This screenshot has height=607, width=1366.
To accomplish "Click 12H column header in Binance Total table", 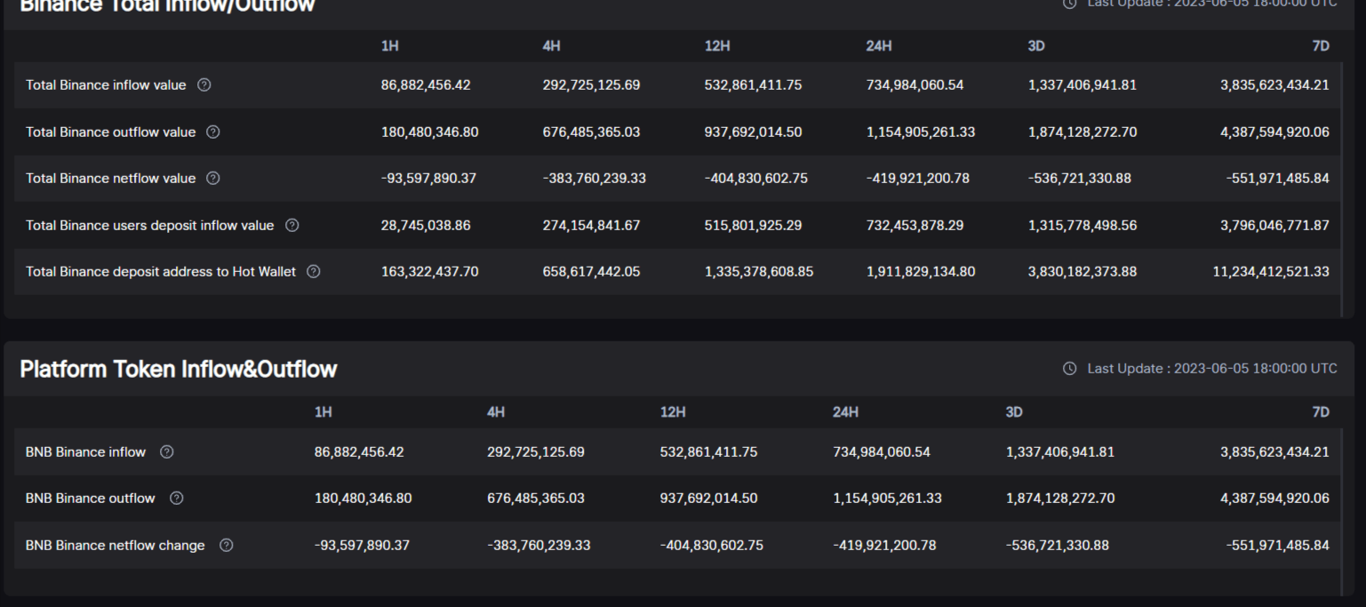I will click(718, 45).
